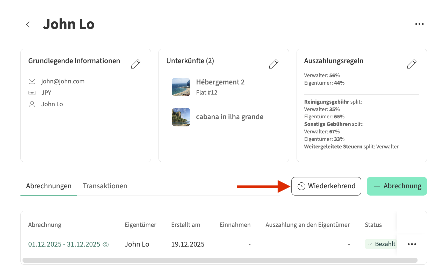Viewport: 446px width, 273px height.
Task: Click the email envelope icon
Action: point(32,82)
